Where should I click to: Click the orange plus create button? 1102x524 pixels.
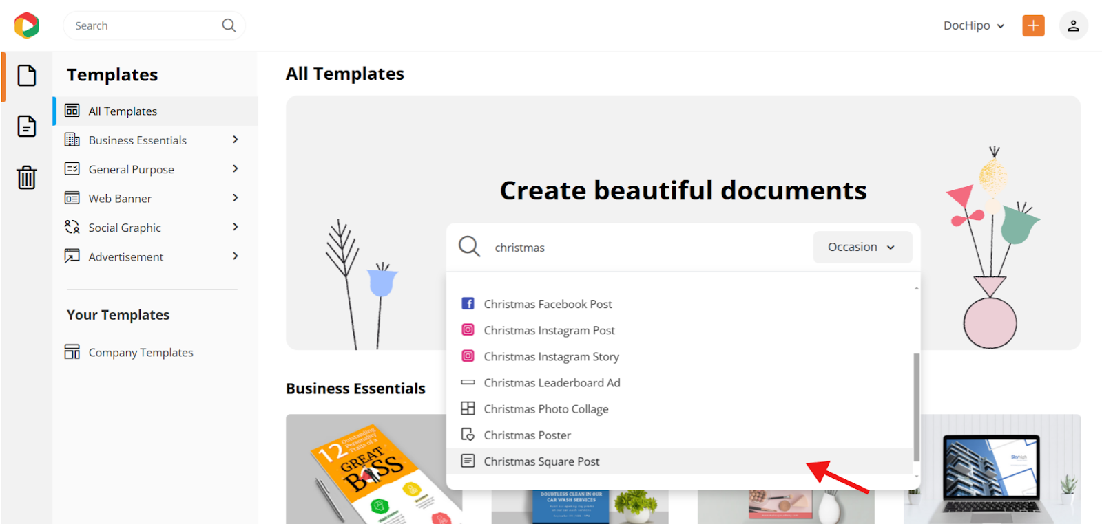click(1033, 25)
